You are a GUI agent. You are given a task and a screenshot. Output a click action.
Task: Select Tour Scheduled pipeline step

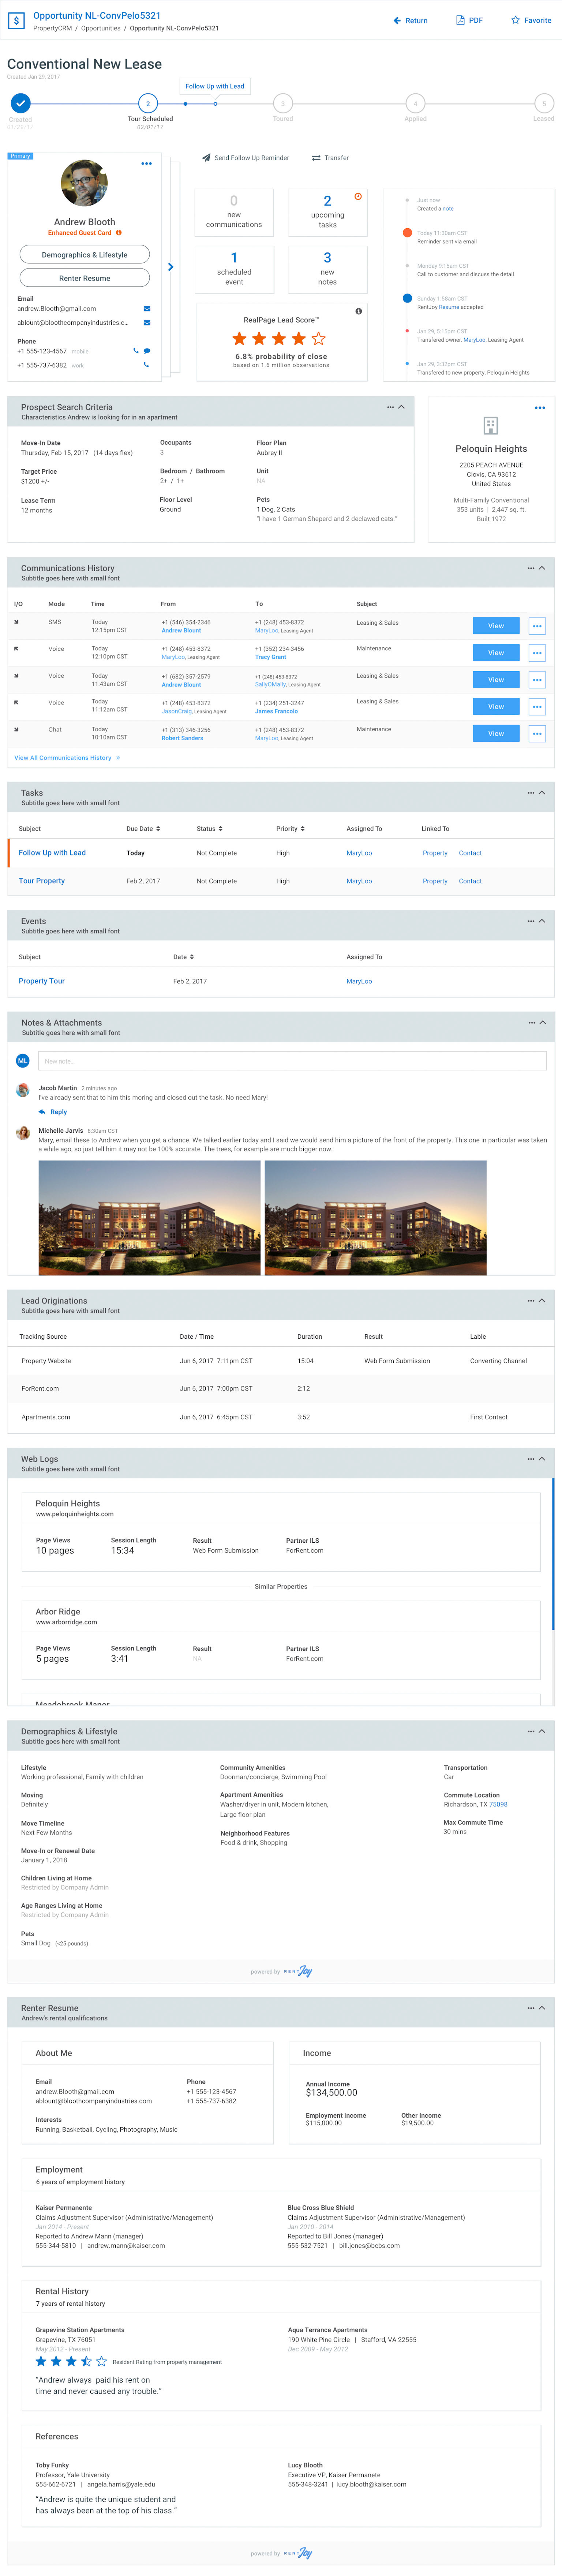[x=148, y=103]
